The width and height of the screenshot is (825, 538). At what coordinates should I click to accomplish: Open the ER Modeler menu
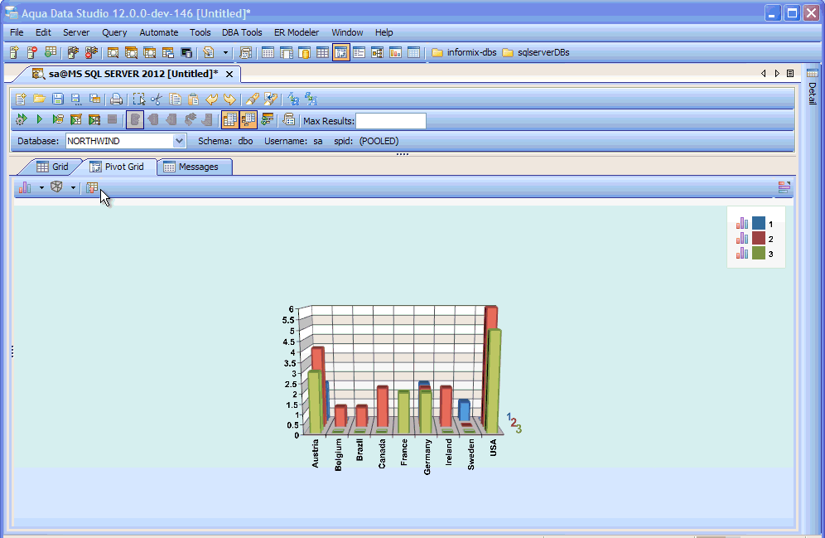point(297,32)
